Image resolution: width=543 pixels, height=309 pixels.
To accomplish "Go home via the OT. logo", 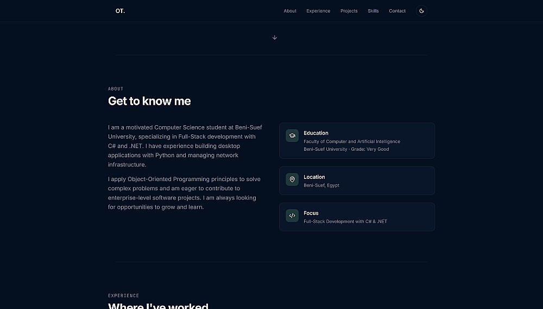I will (120, 11).
